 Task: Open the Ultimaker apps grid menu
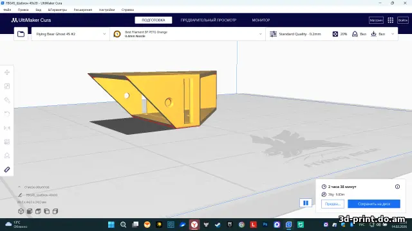pos(391,20)
